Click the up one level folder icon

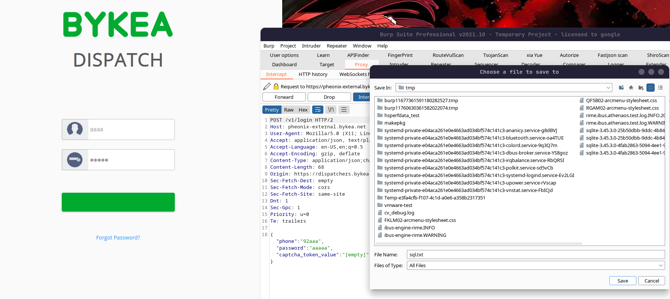click(x=621, y=88)
